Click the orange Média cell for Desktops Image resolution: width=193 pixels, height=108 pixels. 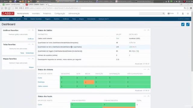(x=89, y=82)
